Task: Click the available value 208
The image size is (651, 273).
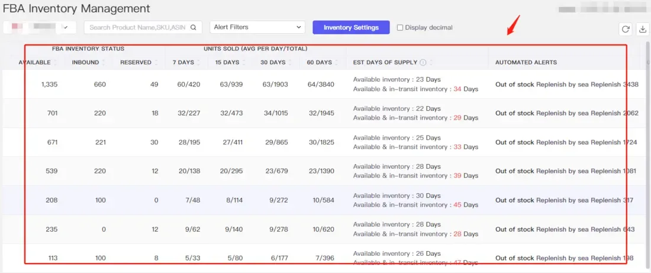Action: pos(52,200)
